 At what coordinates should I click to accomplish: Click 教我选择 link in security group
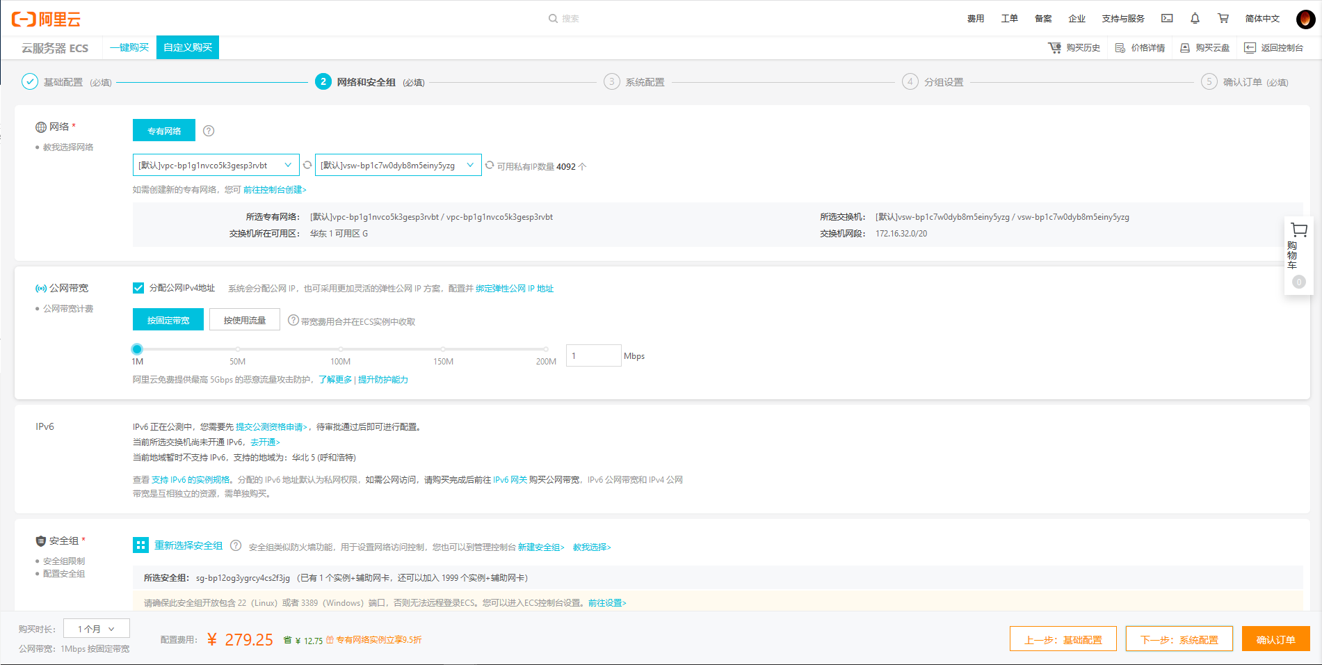[x=592, y=547]
